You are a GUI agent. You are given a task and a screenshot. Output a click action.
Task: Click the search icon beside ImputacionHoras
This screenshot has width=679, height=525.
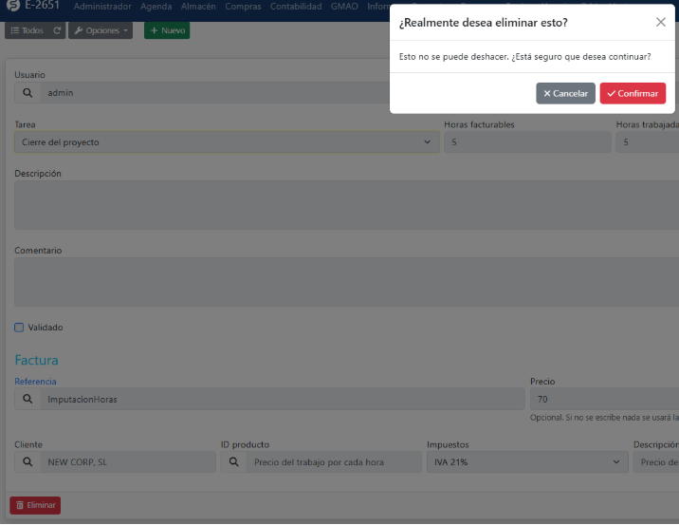[x=28, y=400]
